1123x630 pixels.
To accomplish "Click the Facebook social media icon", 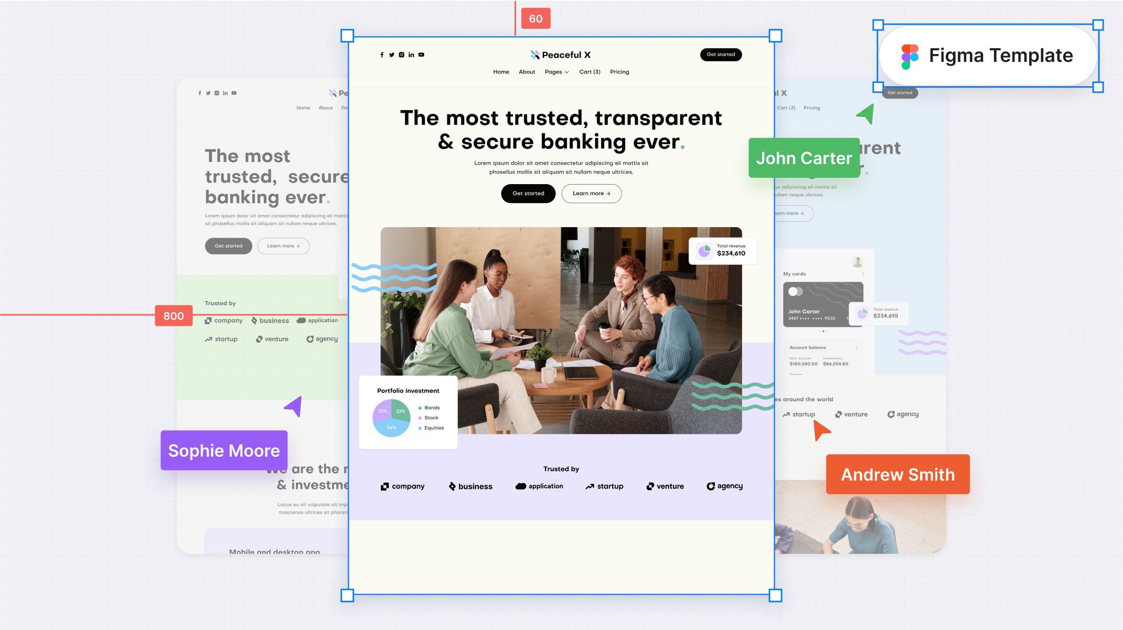I will (x=382, y=55).
